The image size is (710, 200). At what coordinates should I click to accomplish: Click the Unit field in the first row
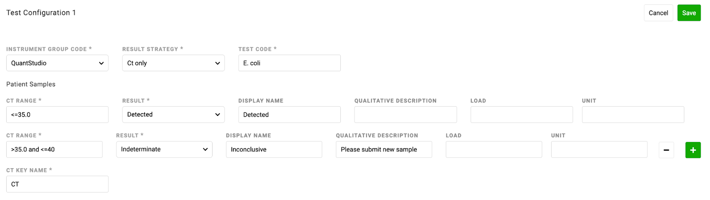(x=633, y=115)
